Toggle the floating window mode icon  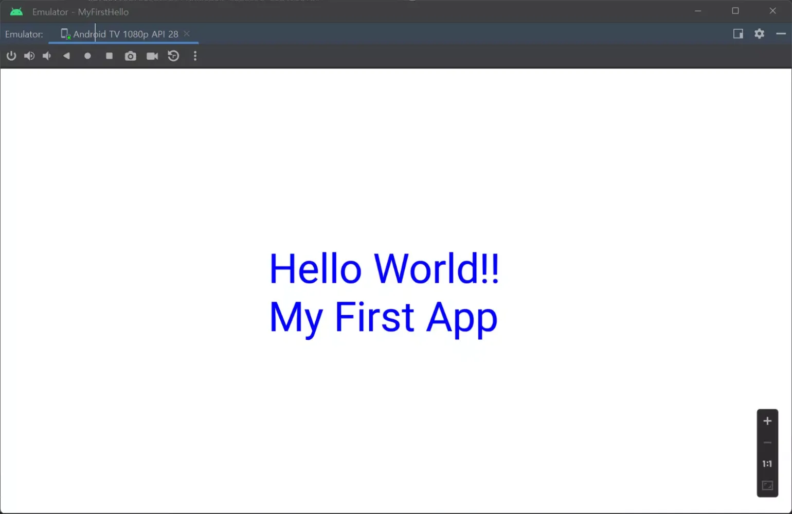tap(738, 34)
